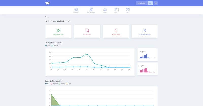
Task: Expand the Content dropdown arrow
Action: (79, 12)
